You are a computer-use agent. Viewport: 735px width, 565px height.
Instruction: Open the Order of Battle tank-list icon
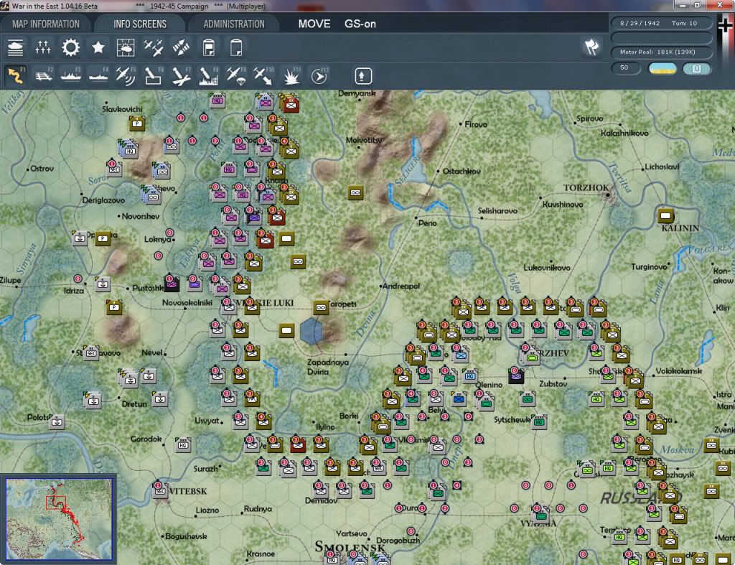pos(15,47)
